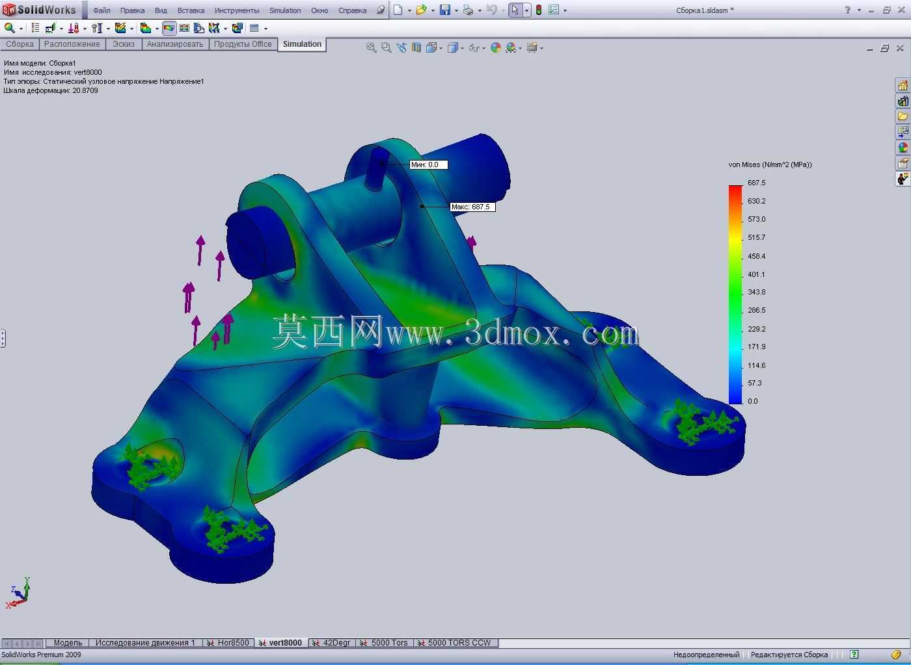Image resolution: width=911 pixels, height=665 pixels.
Task: Click the pushpin icon beside Справка
Action: (x=380, y=10)
